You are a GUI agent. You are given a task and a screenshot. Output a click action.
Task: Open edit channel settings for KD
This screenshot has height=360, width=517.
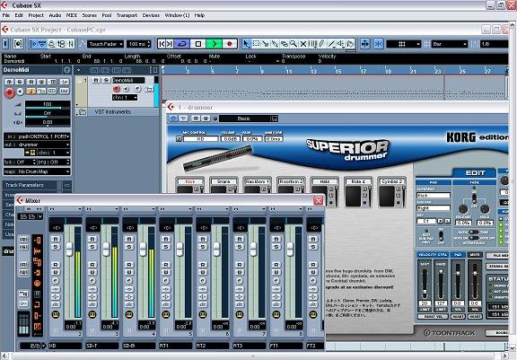(x=56, y=281)
